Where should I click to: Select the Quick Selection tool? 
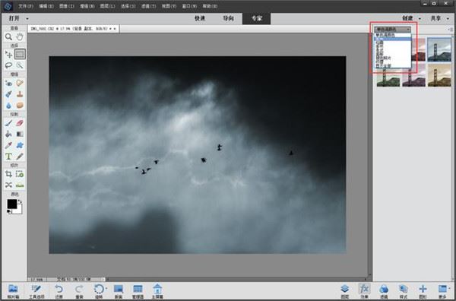pyautogui.click(x=20, y=65)
